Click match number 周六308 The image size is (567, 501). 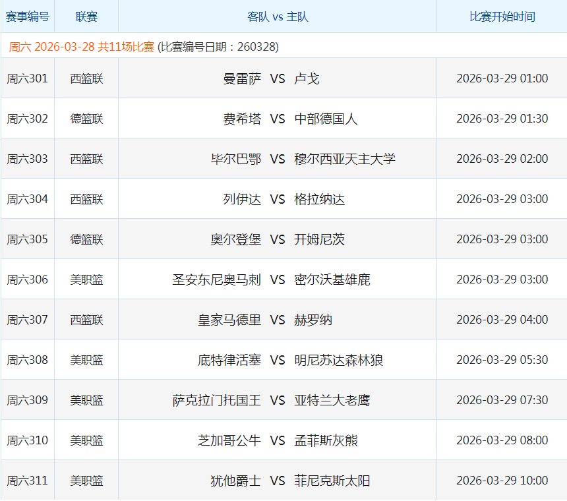point(27,360)
